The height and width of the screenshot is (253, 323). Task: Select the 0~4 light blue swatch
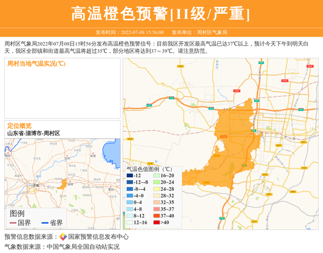click(130, 203)
